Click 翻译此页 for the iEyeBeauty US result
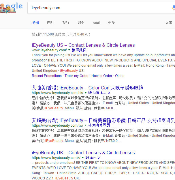 click(x=79, y=50)
